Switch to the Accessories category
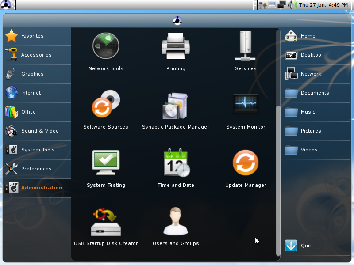The width and height of the screenshot is (354, 265). click(x=37, y=55)
